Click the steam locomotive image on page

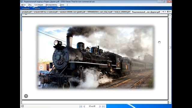pos(95,57)
